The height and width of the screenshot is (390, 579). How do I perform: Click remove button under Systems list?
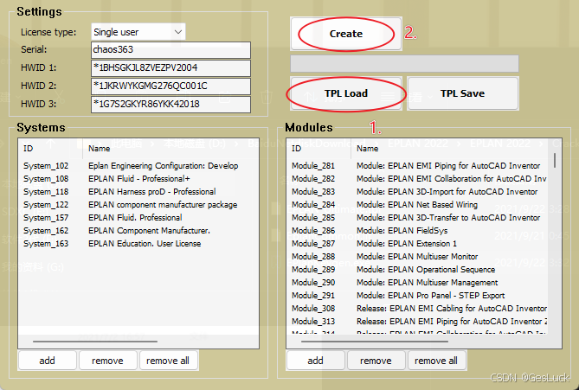click(107, 361)
